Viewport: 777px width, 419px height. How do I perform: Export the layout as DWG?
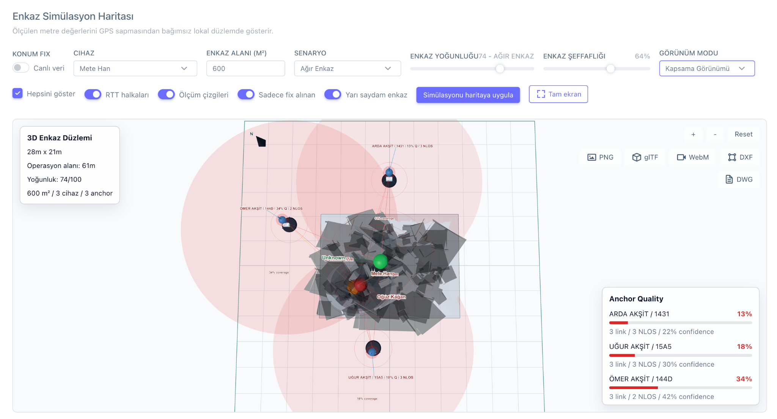(739, 179)
